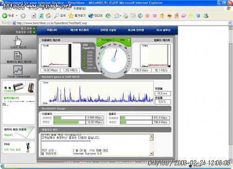
Task: Click the 업로드 측정값 green bandwidth bar
Action: [x=123, y=122]
